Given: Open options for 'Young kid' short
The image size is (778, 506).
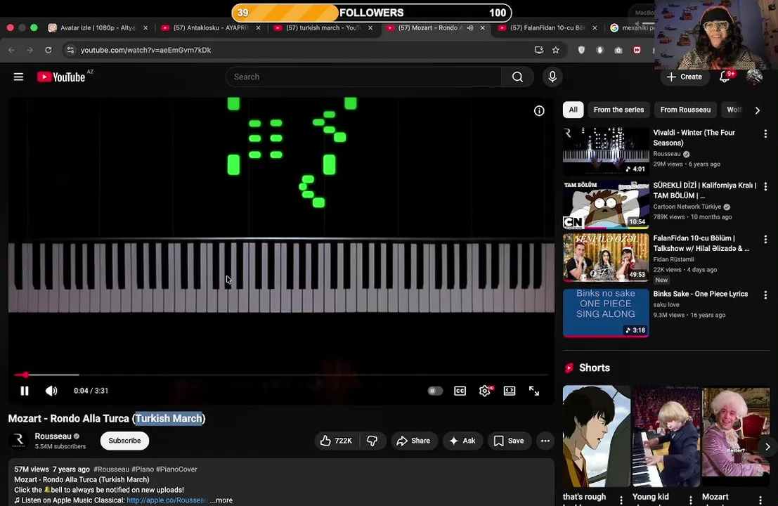Looking at the screenshot, I should tap(690, 500).
